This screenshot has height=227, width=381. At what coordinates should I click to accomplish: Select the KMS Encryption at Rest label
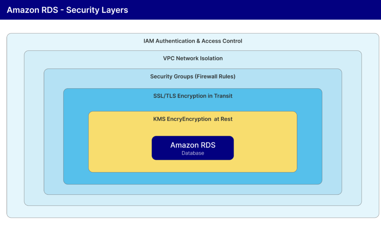click(x=193, y=119)
